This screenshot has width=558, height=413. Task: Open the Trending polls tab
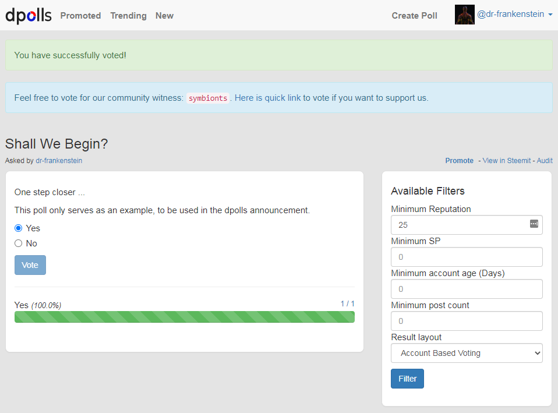click(x=128, y=16)
